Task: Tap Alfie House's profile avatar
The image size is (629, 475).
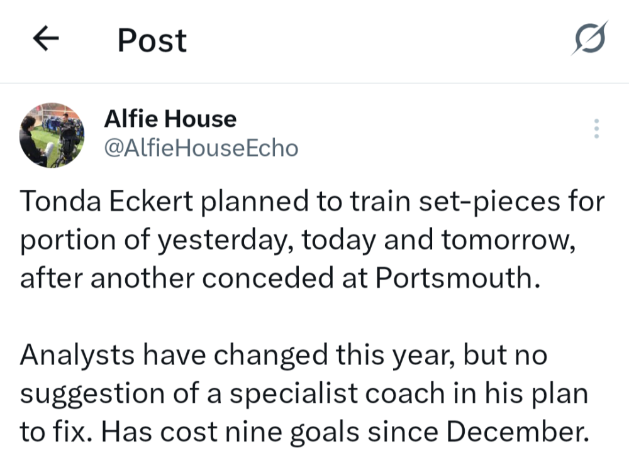Action: pos(52,135)
